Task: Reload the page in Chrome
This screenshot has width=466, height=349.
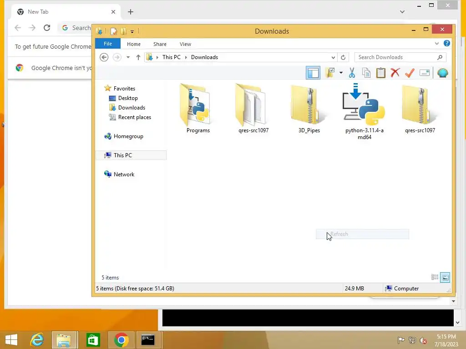Action: coord(47,28)
